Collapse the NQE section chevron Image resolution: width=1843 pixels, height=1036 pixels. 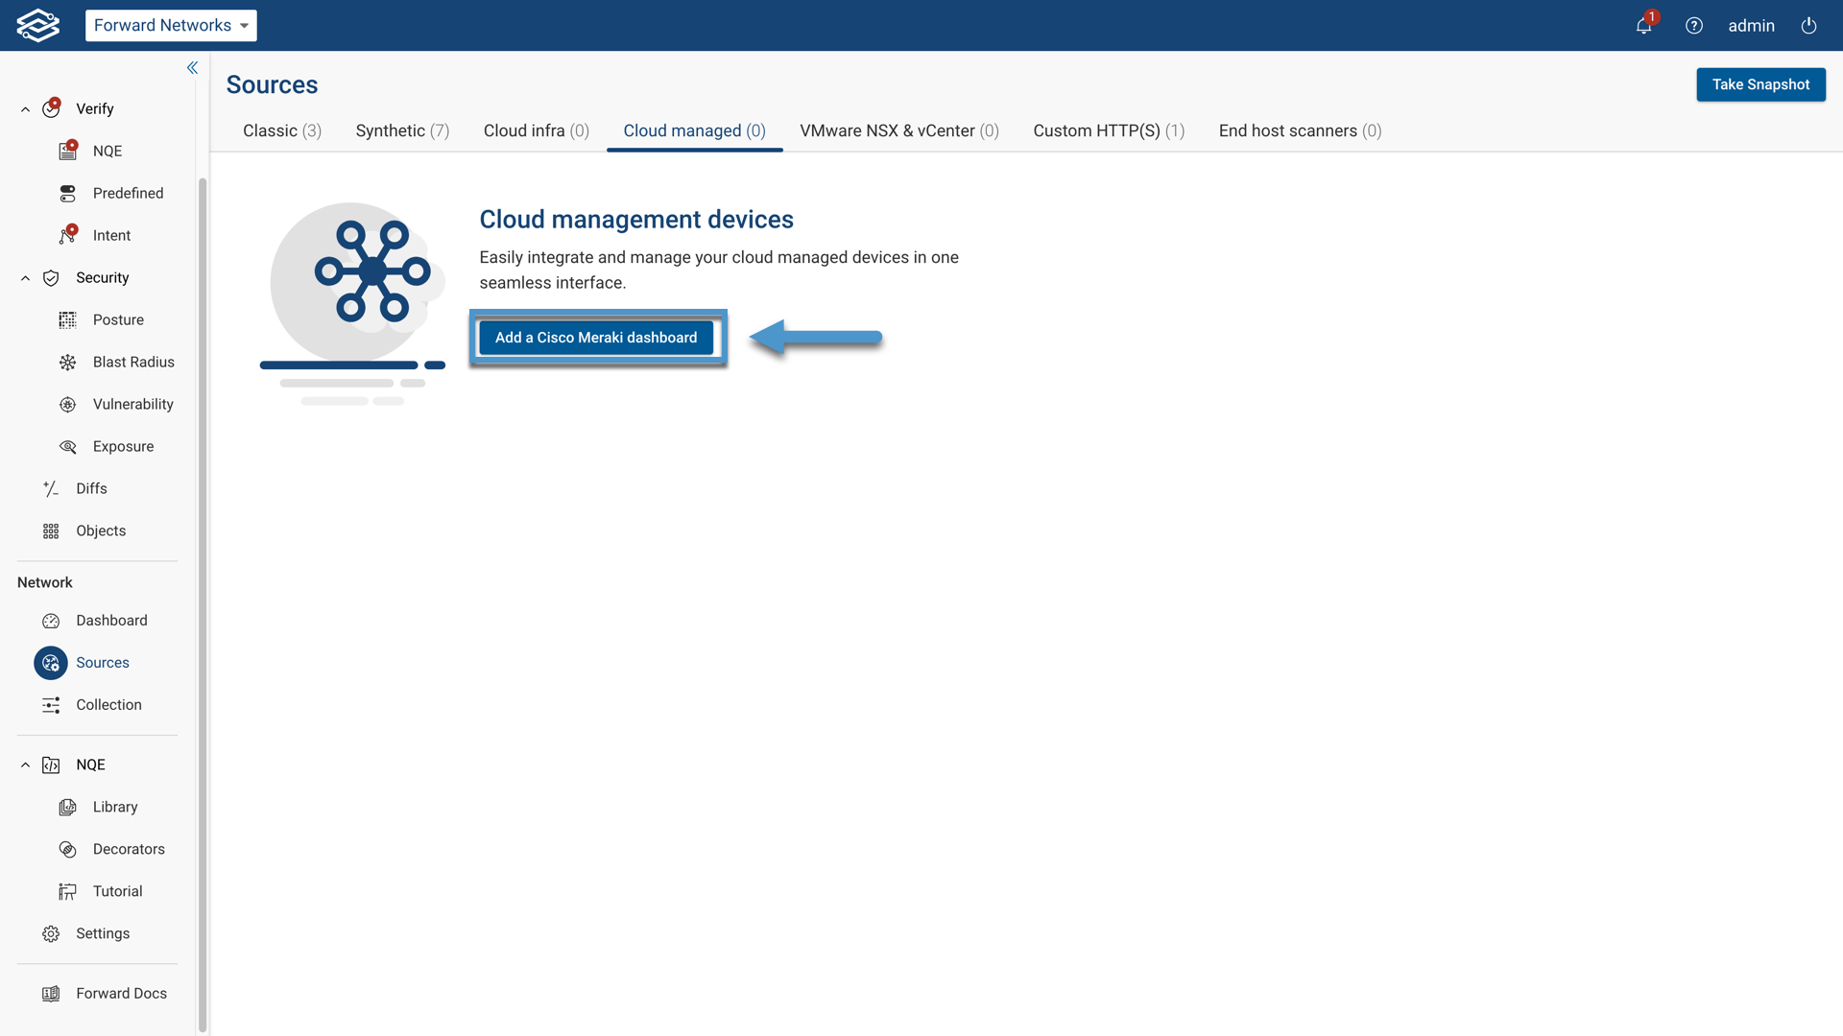pos(25,765)
